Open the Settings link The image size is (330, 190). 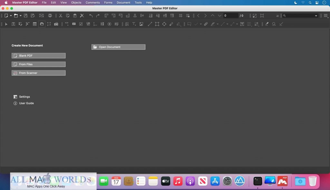22,97
